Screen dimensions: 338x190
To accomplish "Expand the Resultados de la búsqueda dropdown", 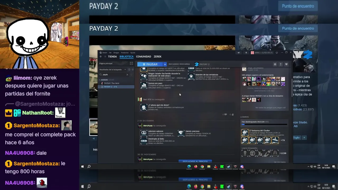I will (x=113, y=69).
